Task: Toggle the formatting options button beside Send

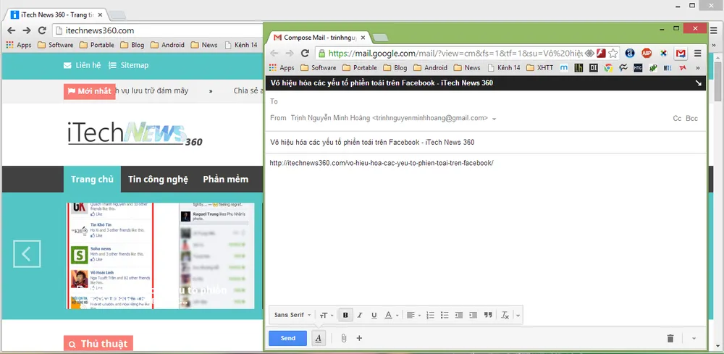Action: click(x=318, y=338)
